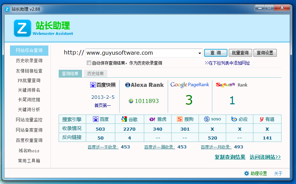Image resolution: width=296 pixels, height=184 pixels.
Task: Click the 复制查询结果 link
Action: click(x=230, y=157)
